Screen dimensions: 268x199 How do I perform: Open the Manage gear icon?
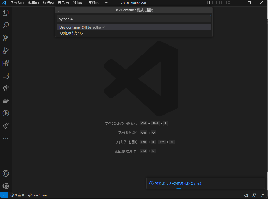(6, 186)
